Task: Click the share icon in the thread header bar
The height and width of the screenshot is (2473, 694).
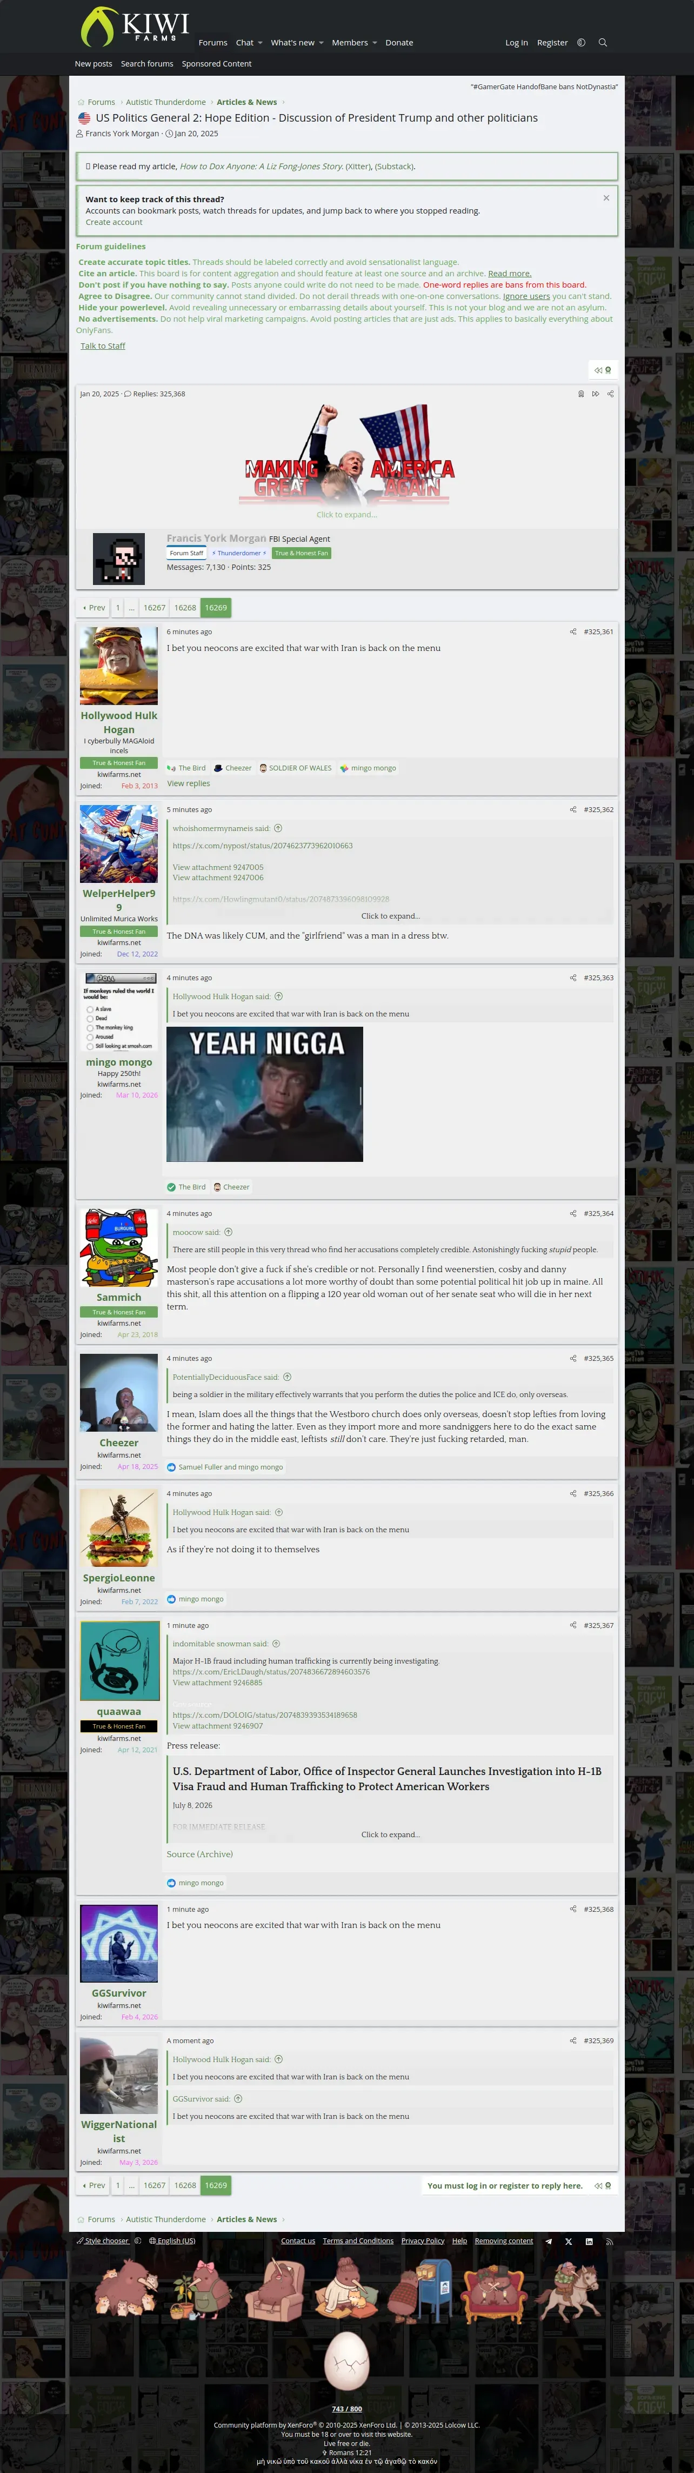Action: (x=610, y=394)
